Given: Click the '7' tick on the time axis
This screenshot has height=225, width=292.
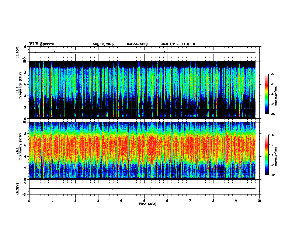Looking at the screenshot, I should point(190,201).
